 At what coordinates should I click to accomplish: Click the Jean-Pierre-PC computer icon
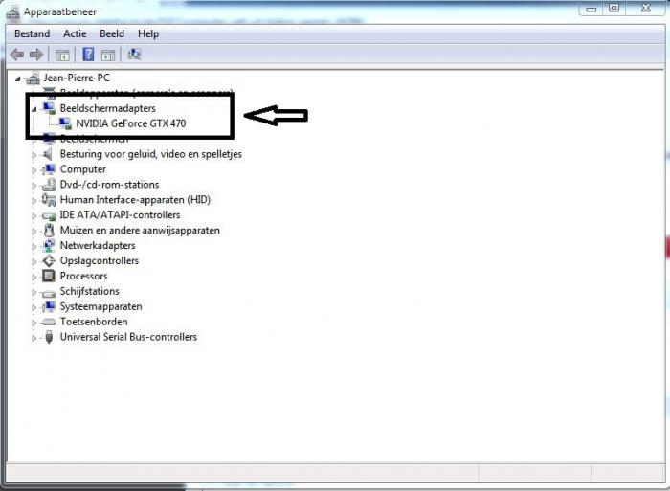[x=33, y=78]
